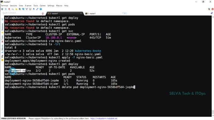Click the cluster IP '10.100.0.1'

coord(53,38)
